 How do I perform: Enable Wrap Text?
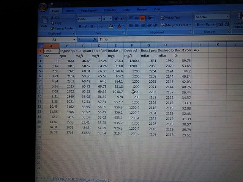tap(170, 18)
